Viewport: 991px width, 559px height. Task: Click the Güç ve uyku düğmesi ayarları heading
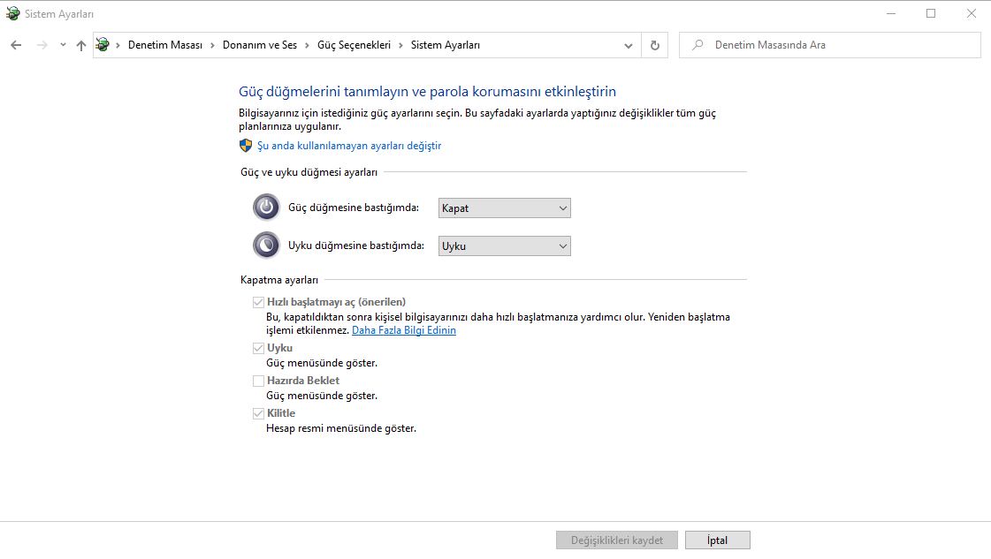coord(309,172)
